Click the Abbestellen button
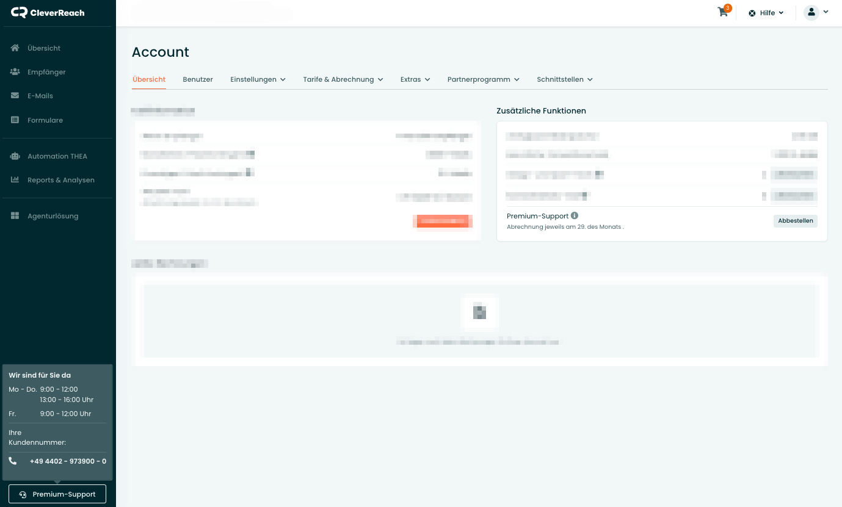The height and width of the screenshot is (507, 842). pyautogui.click(x=796, y=221)
